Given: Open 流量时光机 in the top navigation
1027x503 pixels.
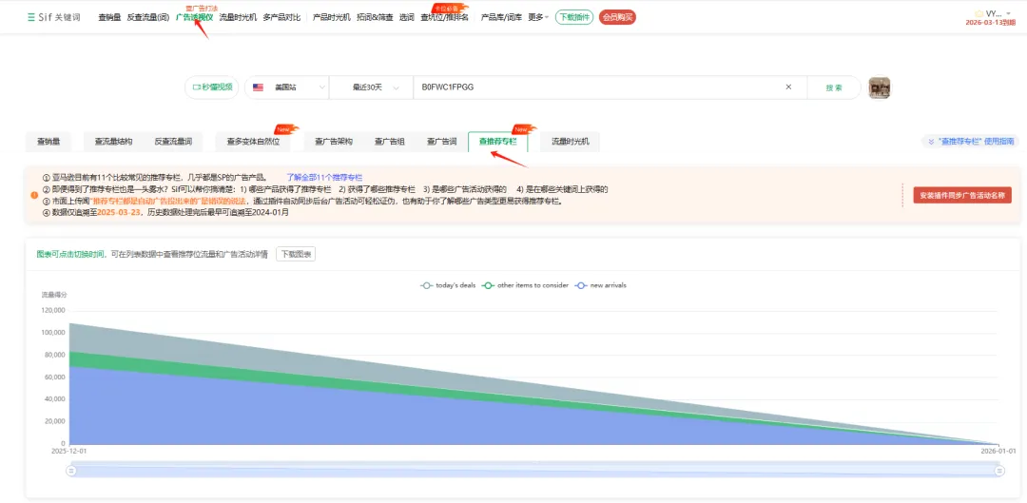Looking at the screenshot, I should click(x=238, y=18).
